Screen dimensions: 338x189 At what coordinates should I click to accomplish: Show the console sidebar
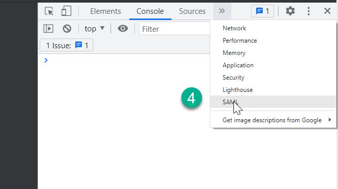(48, 29)
